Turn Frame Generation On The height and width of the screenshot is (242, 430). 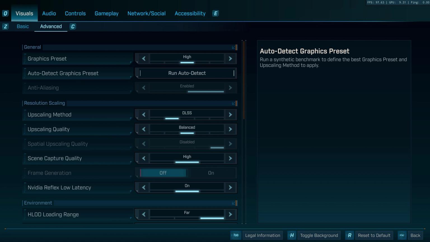211,173
